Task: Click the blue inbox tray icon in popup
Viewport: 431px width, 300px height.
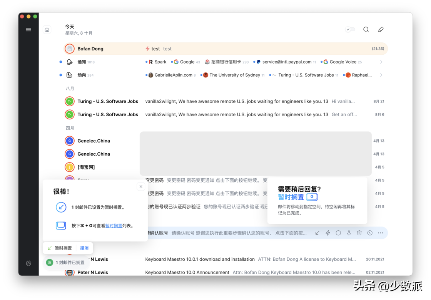Action: [x=61, y=225]
